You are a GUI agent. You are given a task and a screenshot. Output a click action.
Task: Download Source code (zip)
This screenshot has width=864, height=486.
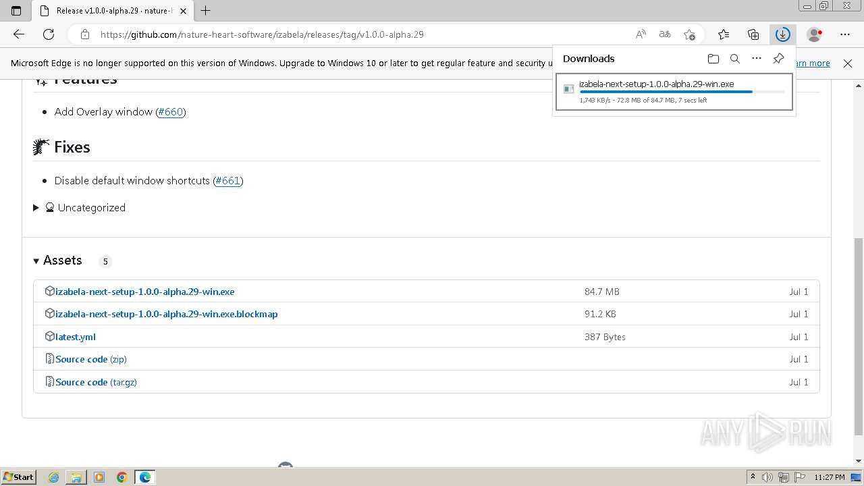click(x=91, y=359)
